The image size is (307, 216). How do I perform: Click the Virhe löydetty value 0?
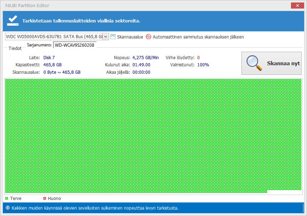[198, 58]
